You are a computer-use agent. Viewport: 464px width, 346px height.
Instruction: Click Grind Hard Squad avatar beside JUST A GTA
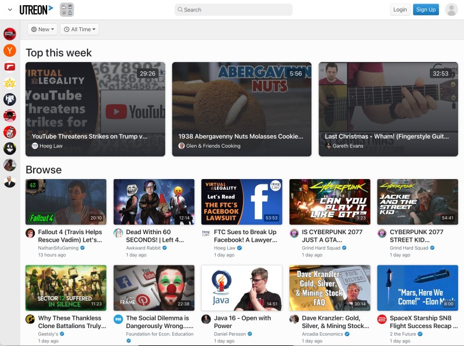(294, 233)
